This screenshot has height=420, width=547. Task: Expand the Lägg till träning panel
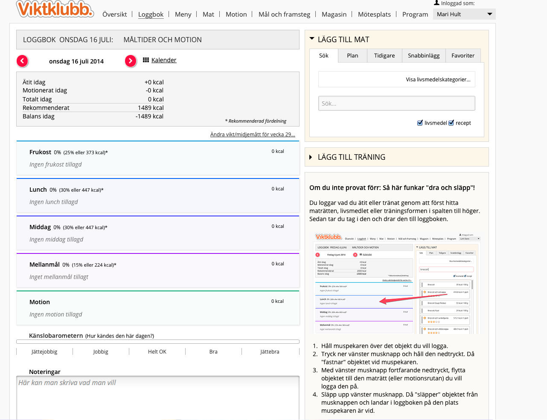coord(311,157)
